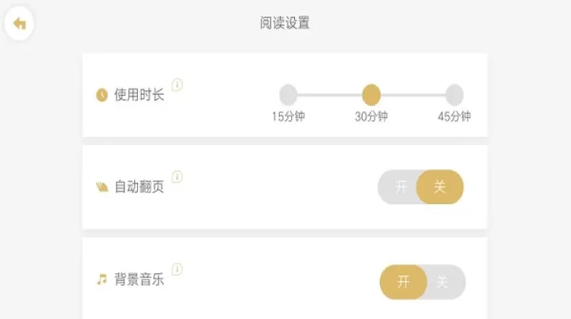Click the 45分钟 label
Viewport: 571px width, 319px height.
point(454,117)
